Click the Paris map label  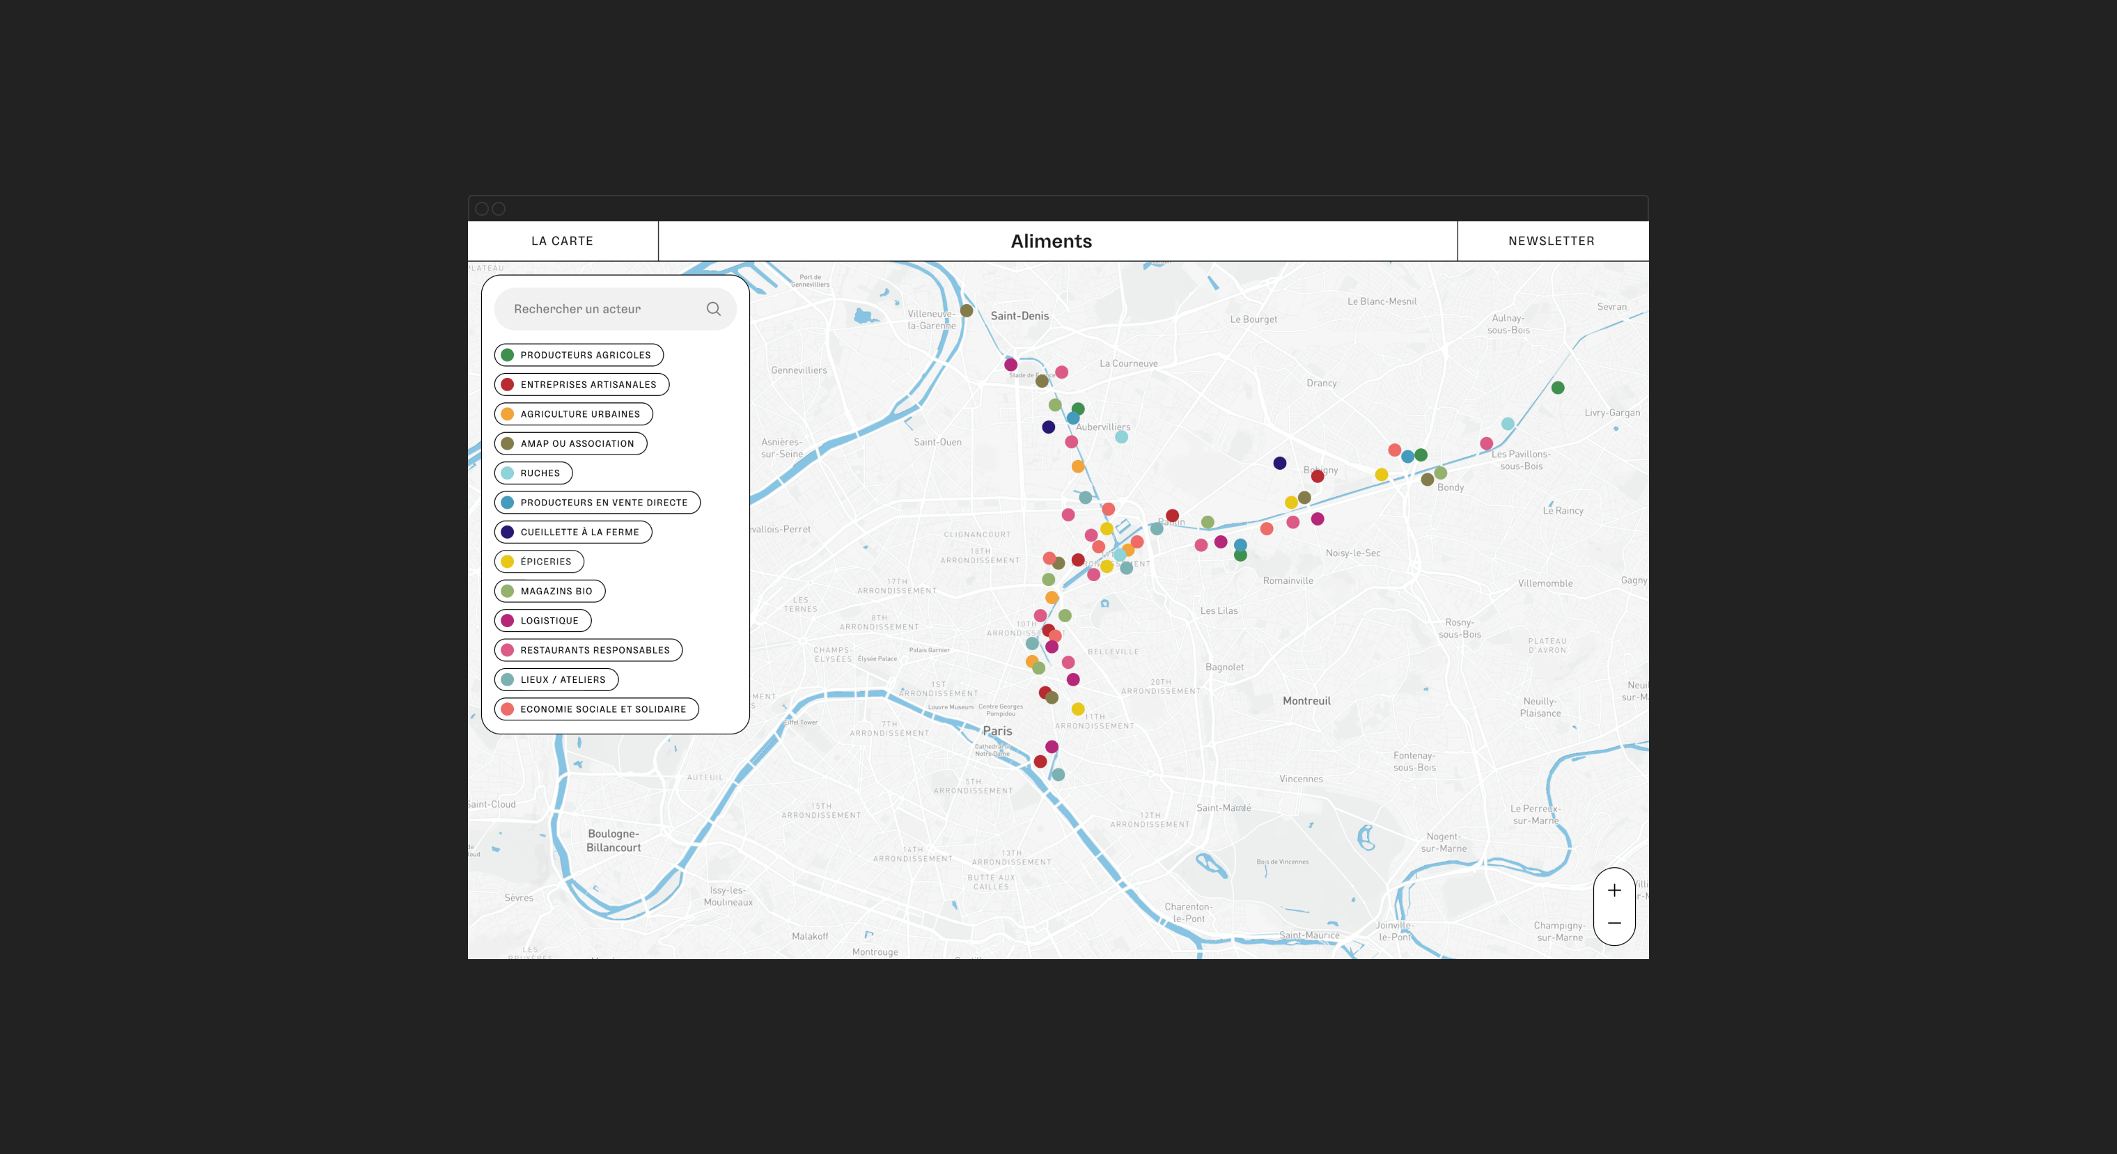tap(997, 731)
